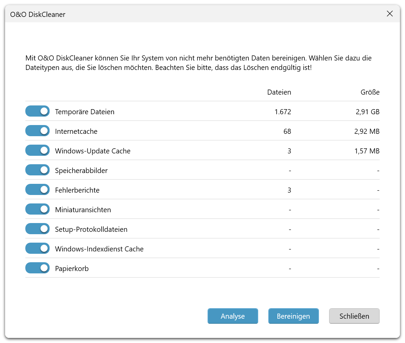The image size is (405, 343).
Task: Turn off Windows-Indexdienst Cache toggle
Action: (x=37, y=248)
